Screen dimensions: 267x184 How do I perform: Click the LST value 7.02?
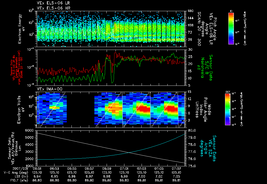point(159,176)
